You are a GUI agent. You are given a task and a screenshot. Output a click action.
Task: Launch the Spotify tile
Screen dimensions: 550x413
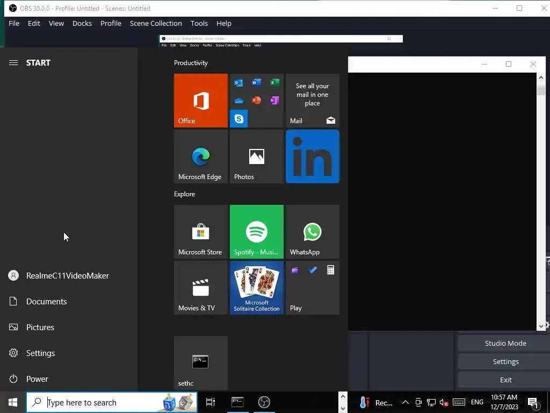coord(256,232)
